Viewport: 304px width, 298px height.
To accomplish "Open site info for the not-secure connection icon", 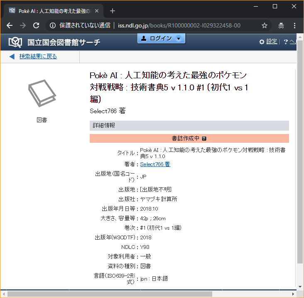I will (x=53, y=25).
